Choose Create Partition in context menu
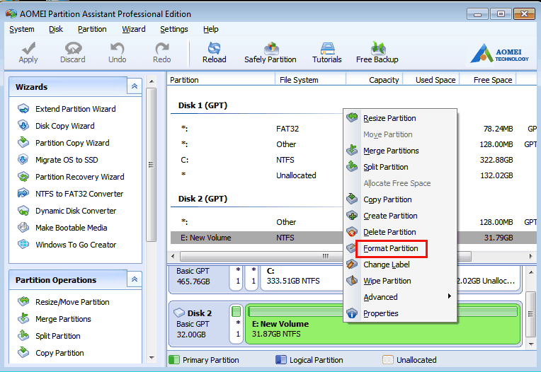This screenshot has height=372, width=541. click(x=400, y=216)
